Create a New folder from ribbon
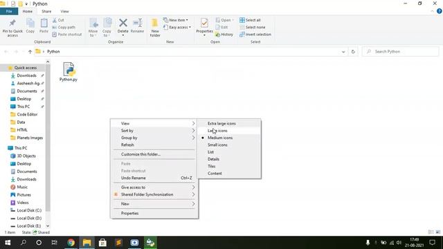 (155, 28)
